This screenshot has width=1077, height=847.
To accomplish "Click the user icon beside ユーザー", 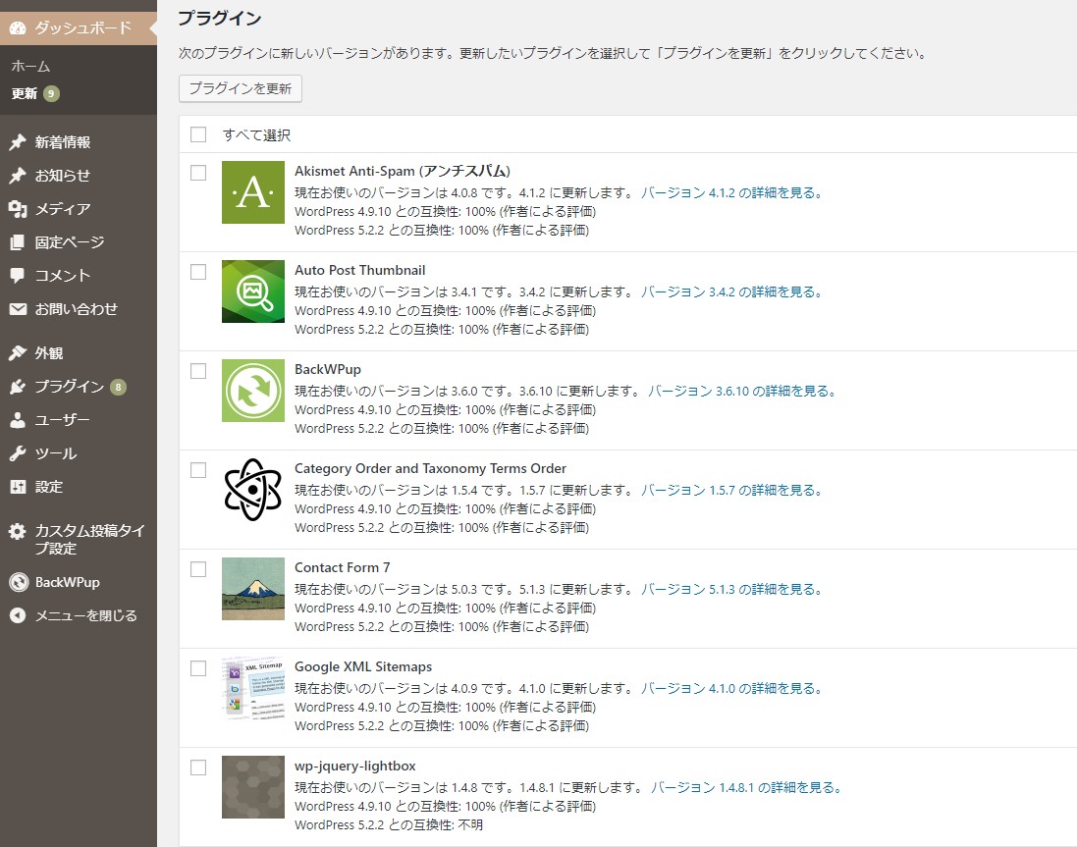I will 18,420.
